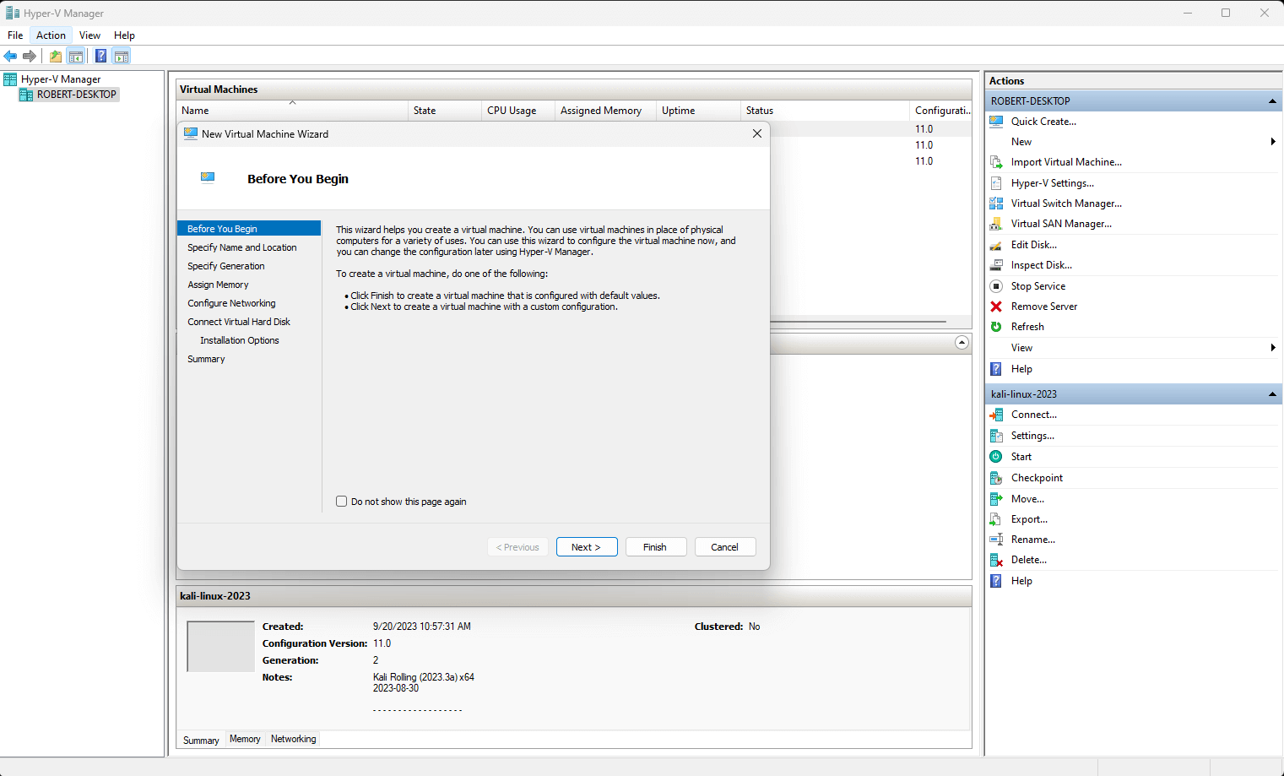Expand the New submenu arrow
1284x776 pixels.
point(1272,142)
